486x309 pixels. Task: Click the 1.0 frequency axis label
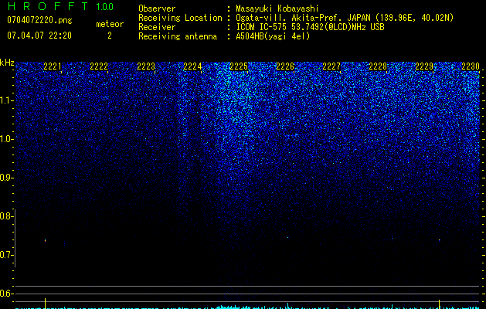(6, 139)
